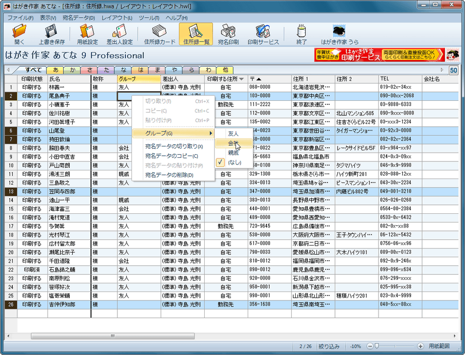465x355 pixels.
Task: Sort by the 〒 postal code column
Action: click(x=269, y=79)
